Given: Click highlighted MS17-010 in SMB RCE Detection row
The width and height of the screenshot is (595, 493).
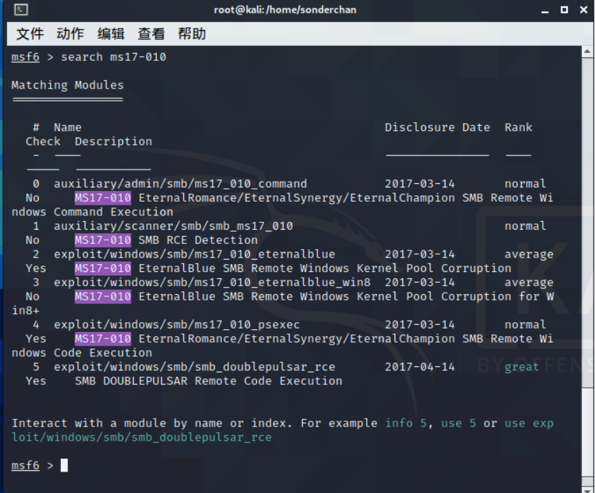Looking at the screenshot, I should click(103, 240).
